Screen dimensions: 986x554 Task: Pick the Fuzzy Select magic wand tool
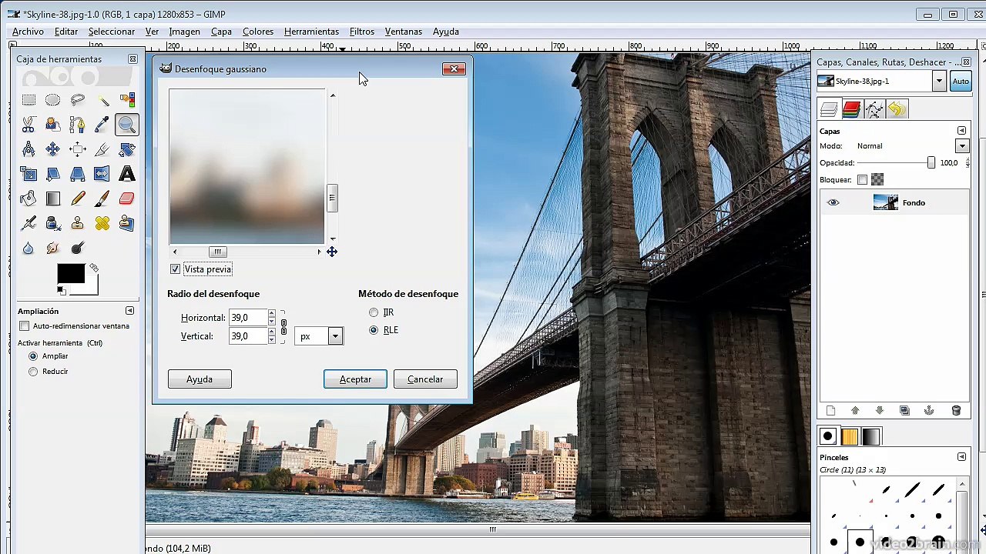[102, 100]
